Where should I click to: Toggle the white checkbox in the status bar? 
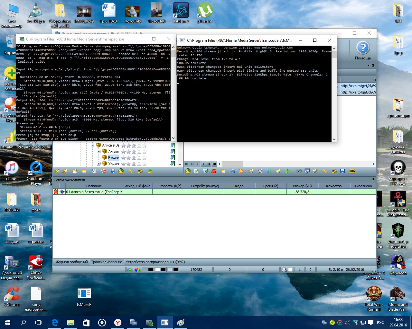click(290, 270)
